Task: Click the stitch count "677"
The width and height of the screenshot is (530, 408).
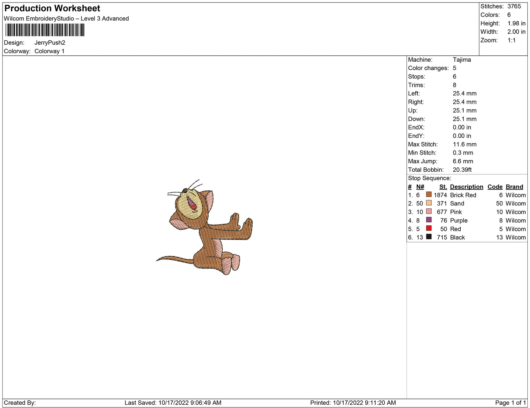Action: tap(442, 212)
